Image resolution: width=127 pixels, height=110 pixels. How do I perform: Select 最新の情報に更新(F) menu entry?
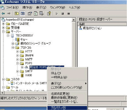click(x=64, y=98)
